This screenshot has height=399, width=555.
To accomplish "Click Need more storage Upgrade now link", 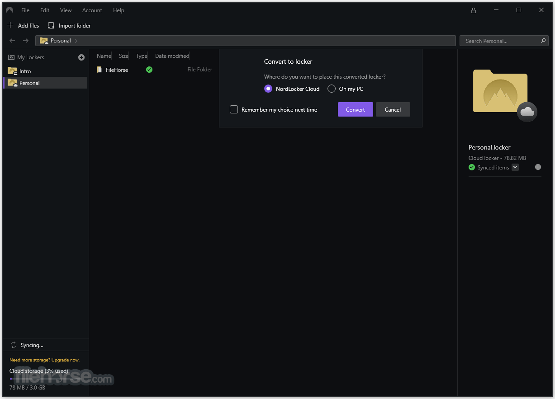I will (x=44, y=360).
